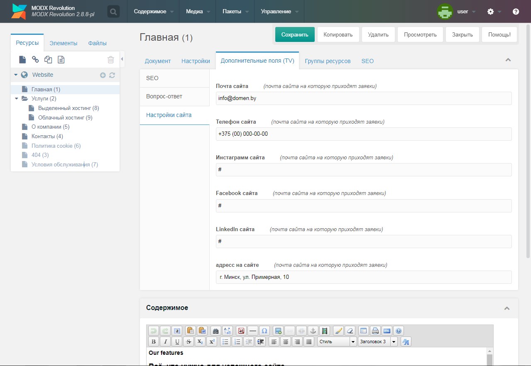
Task: Open the Пакеты menu
Action: (x=235, y=12)
